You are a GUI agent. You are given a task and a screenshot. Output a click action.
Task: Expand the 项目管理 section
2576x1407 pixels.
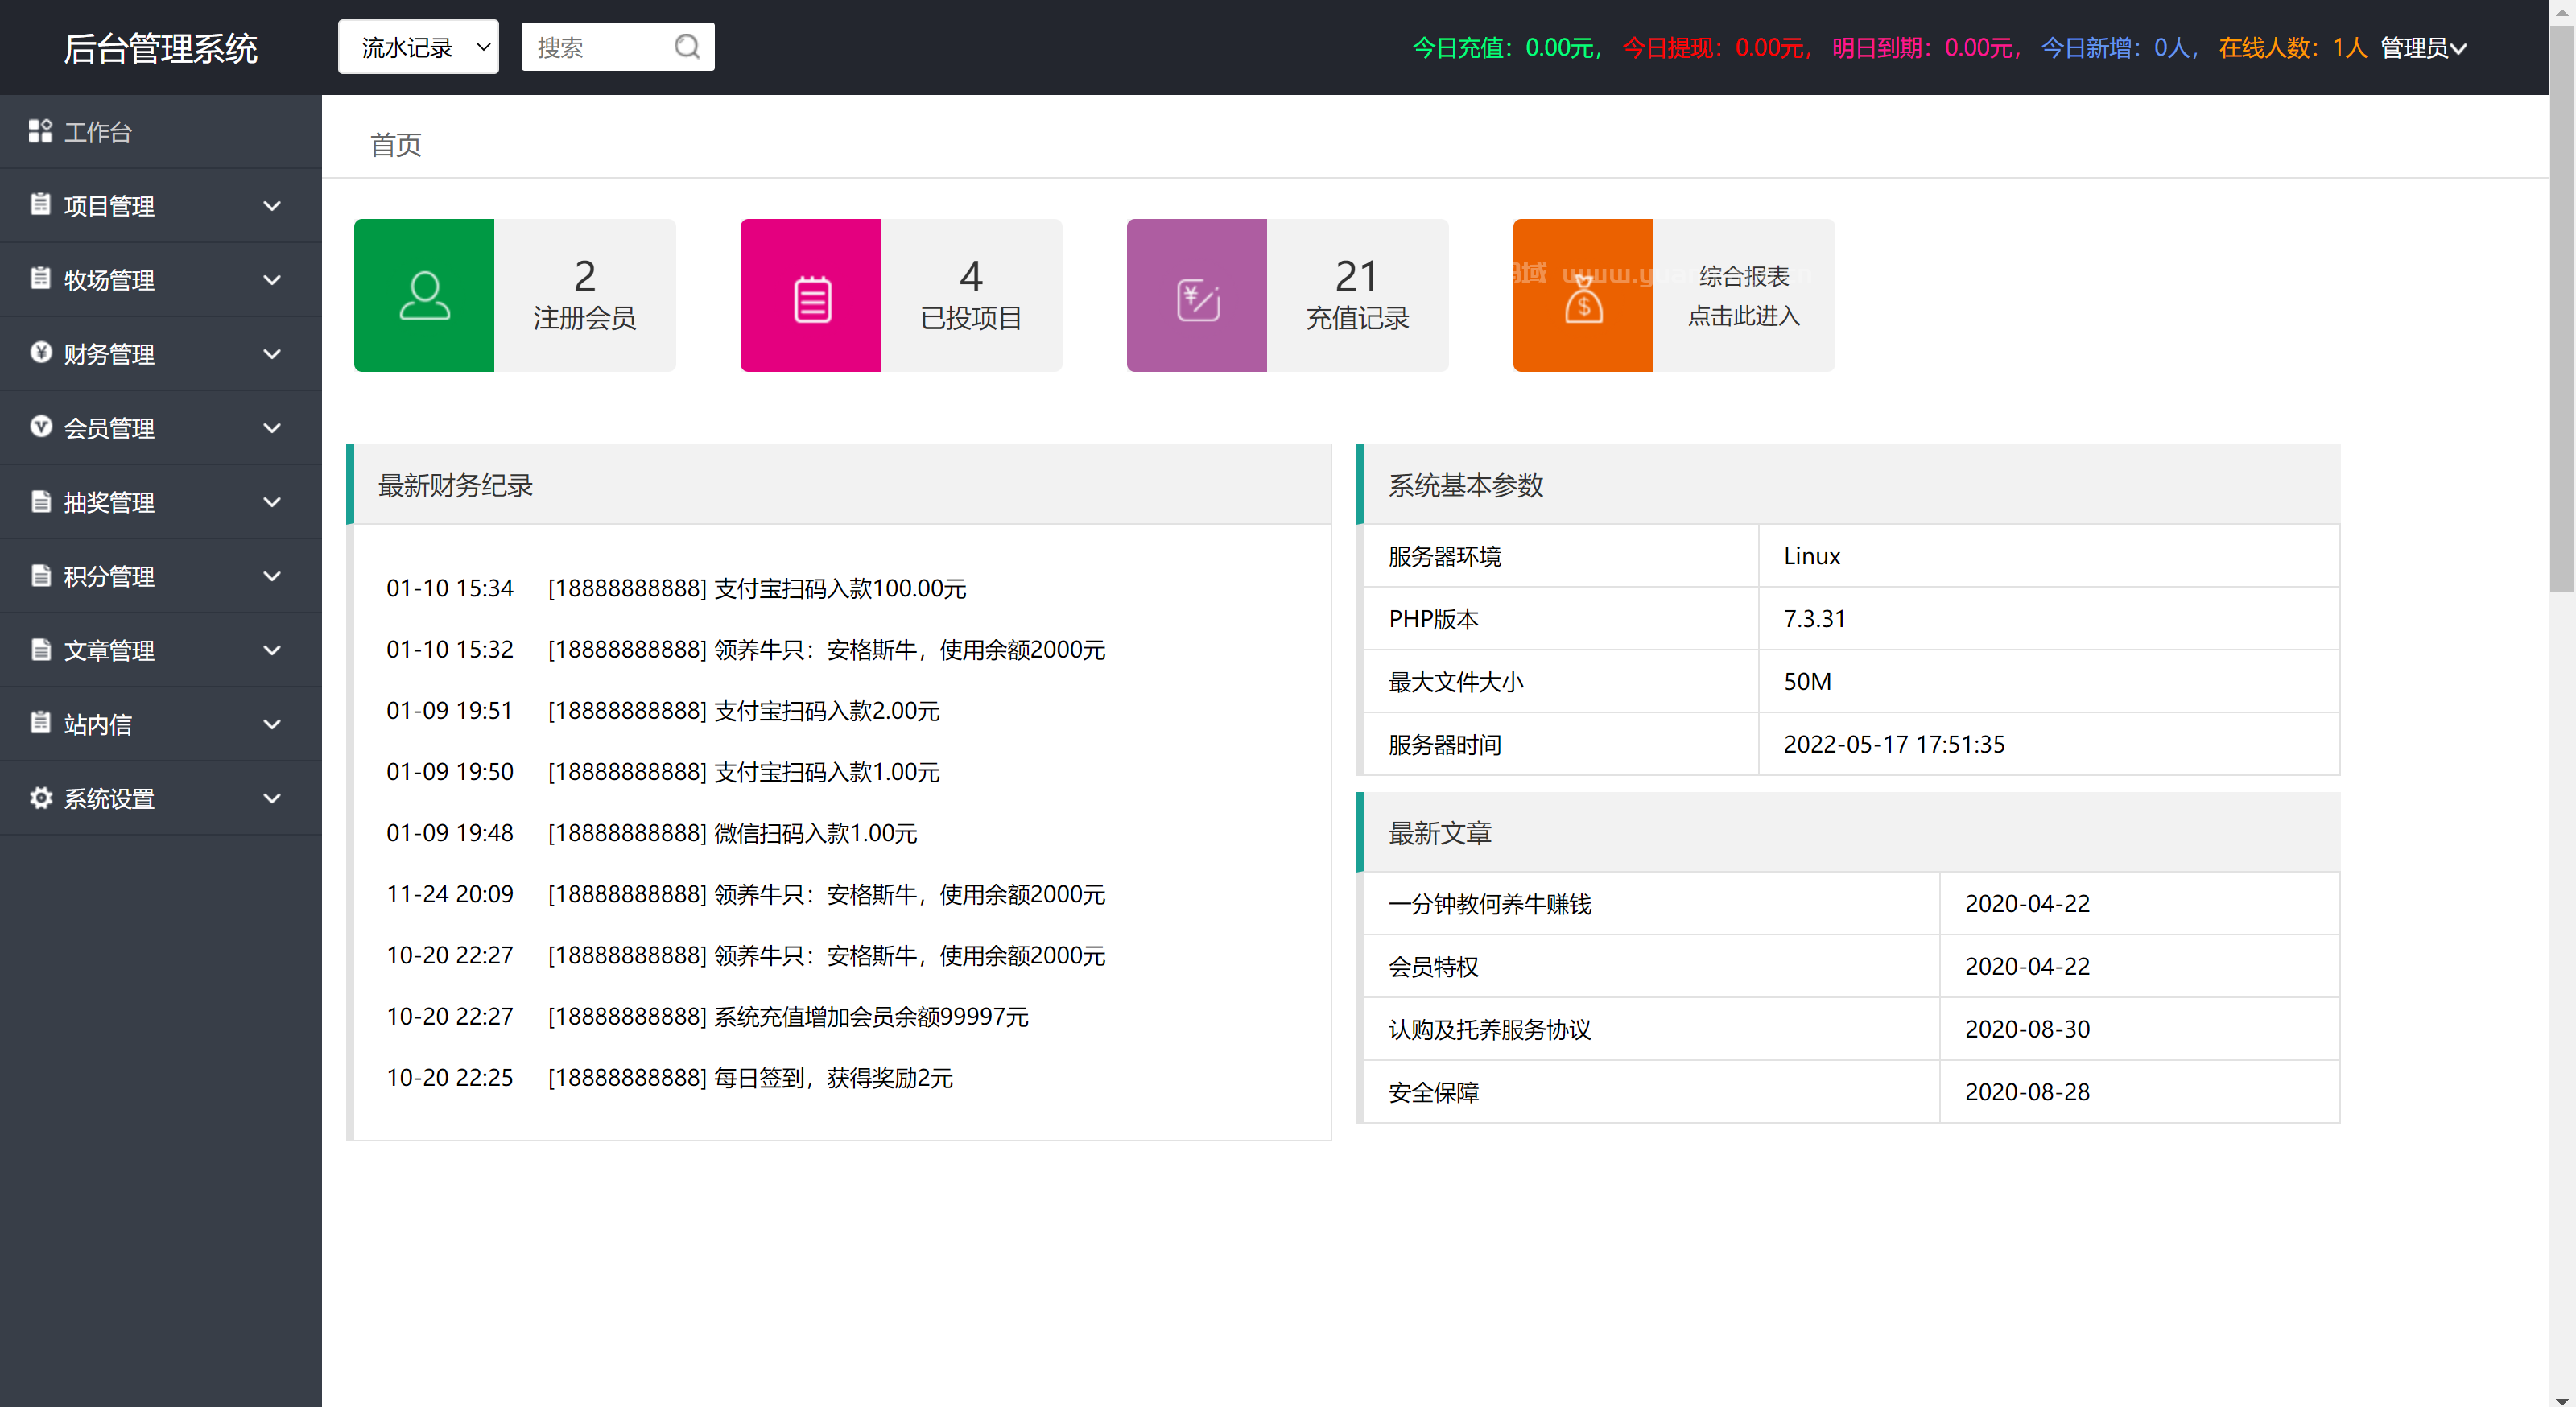pos(110,206)
